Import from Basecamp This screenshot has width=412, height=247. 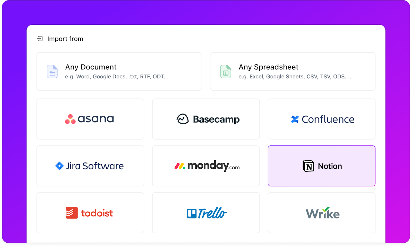[206, 119]
